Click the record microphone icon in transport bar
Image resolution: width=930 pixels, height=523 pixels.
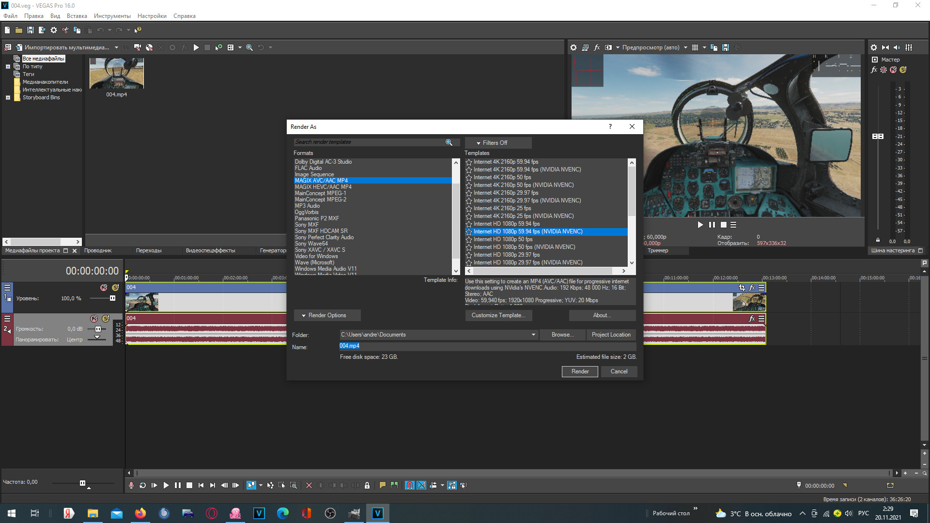pos(131,485)
